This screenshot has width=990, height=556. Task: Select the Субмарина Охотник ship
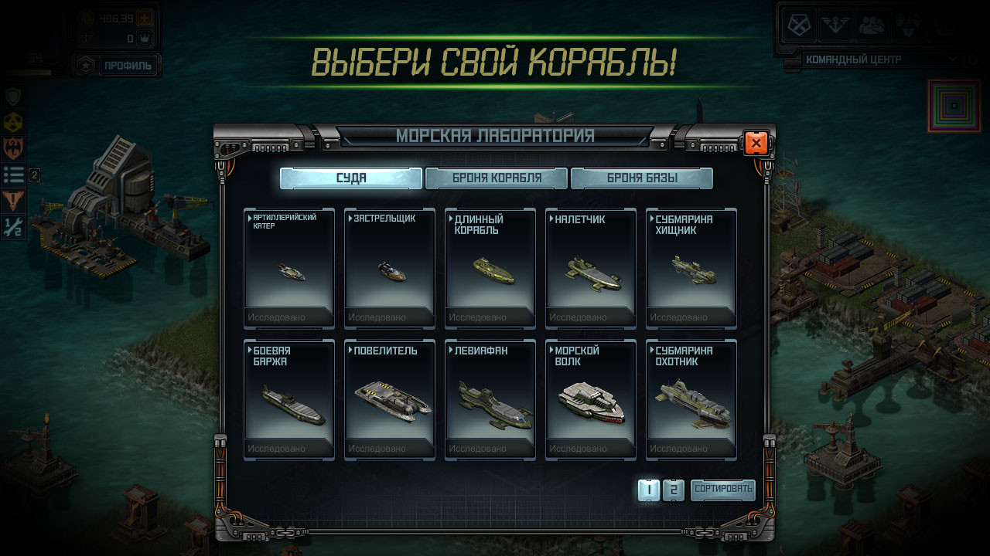tap(691, 399)
